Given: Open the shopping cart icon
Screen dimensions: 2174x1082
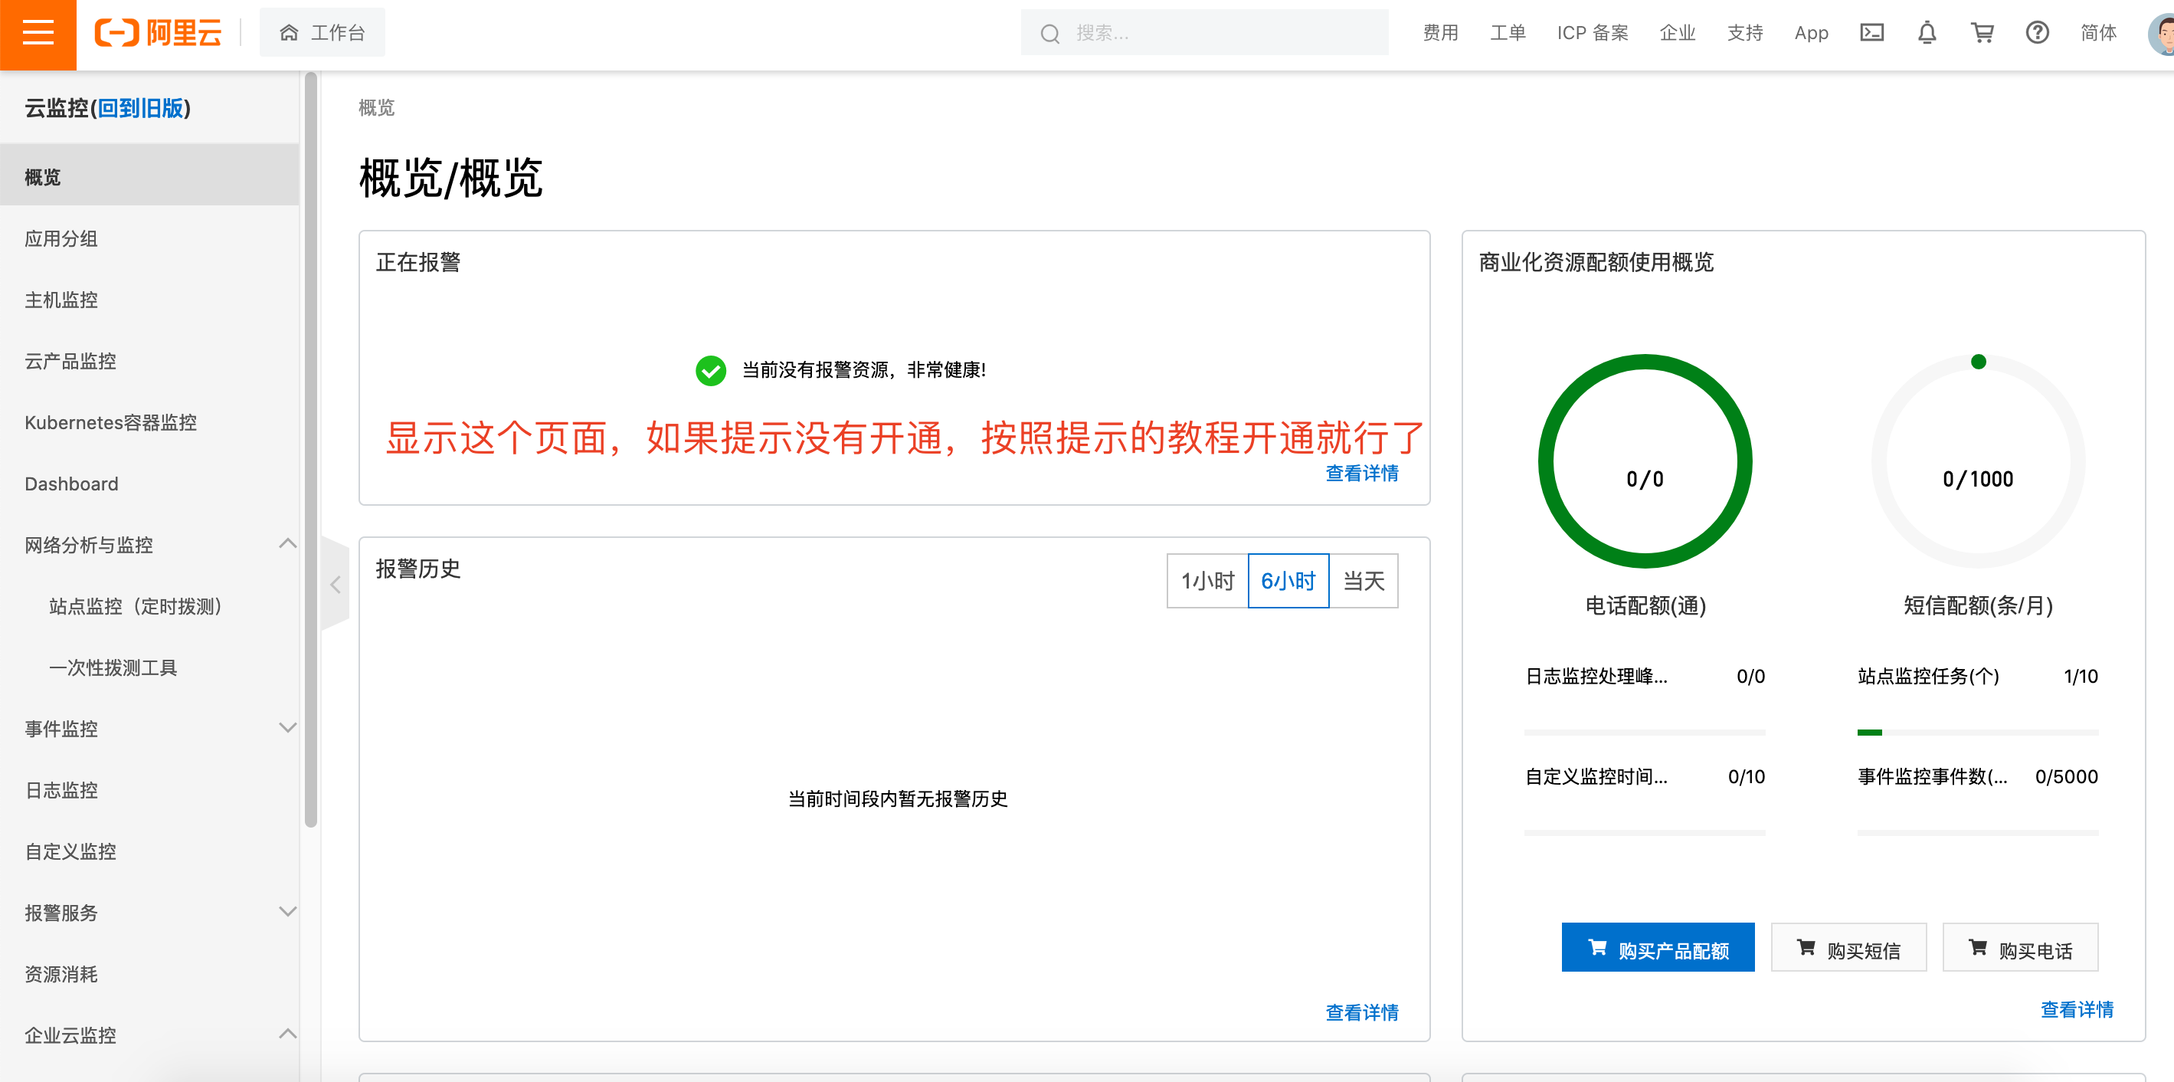Looking at the screenshot, I should click(1982, 33).
